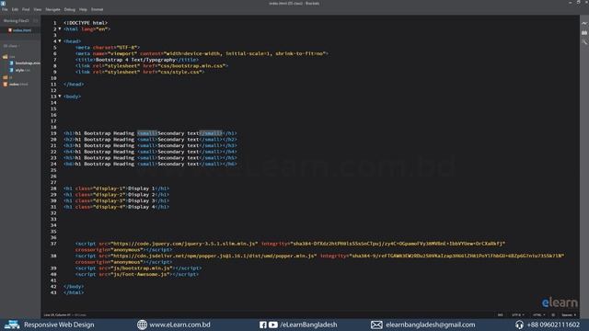Collapse the html tag fold arrow on line 2
Screen dimensions: 589x331
tap(60, 29)
